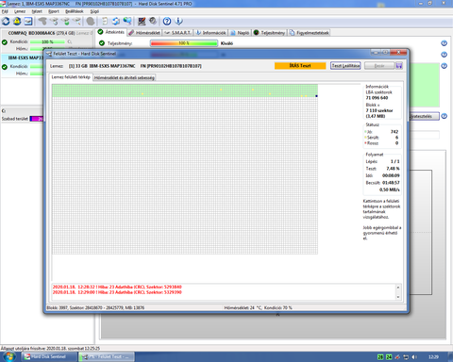Click the Teljesítmény 100 % gradient bar

click(184, 43)
